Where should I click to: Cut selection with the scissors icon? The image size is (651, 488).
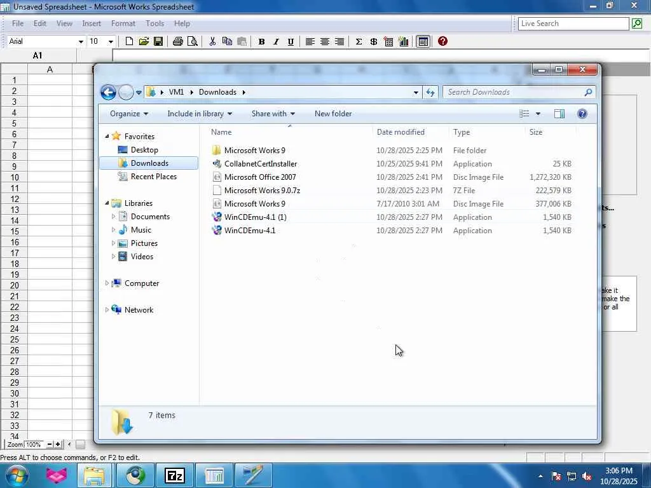[212, 41]
